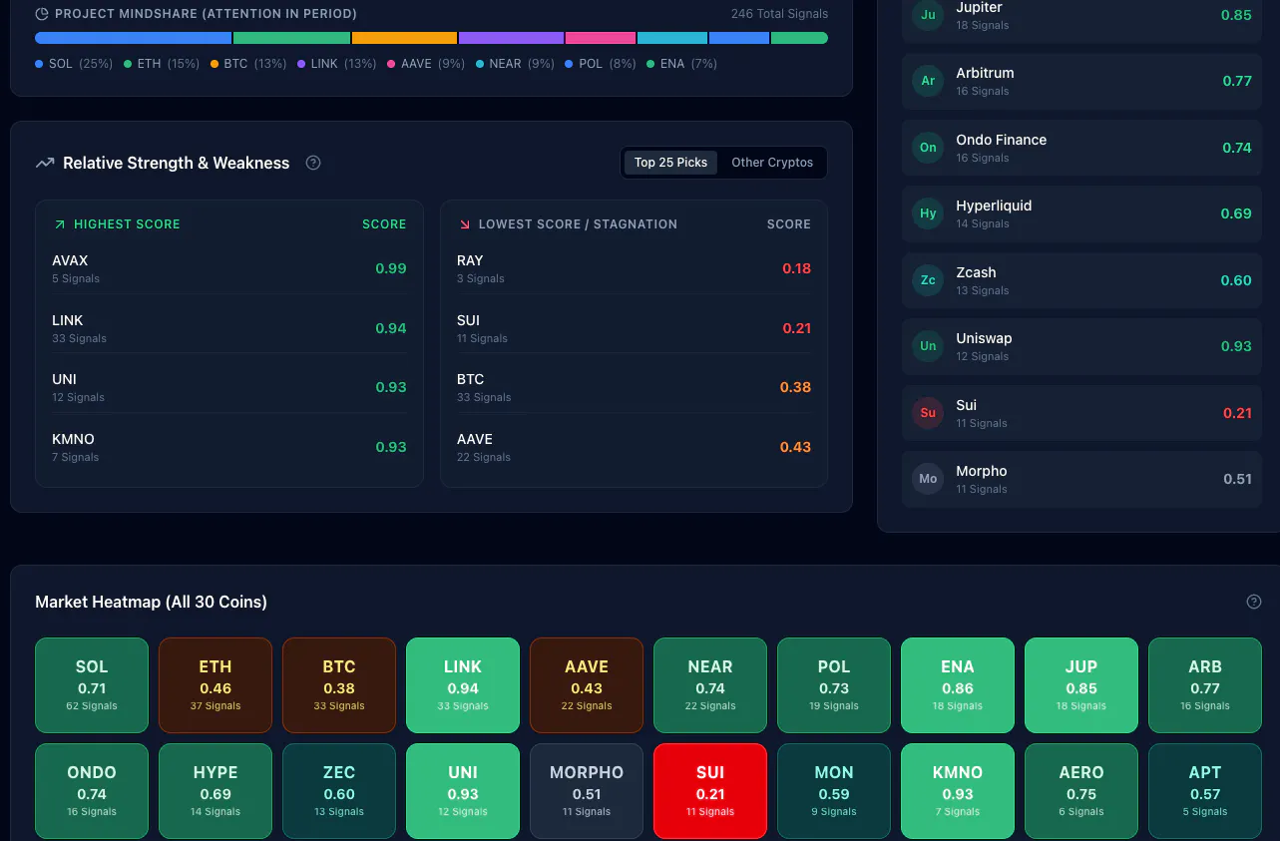1280x841 pixels.
Task: Click the Jupiter 'Ju' avatar icon
Action: 928,15
